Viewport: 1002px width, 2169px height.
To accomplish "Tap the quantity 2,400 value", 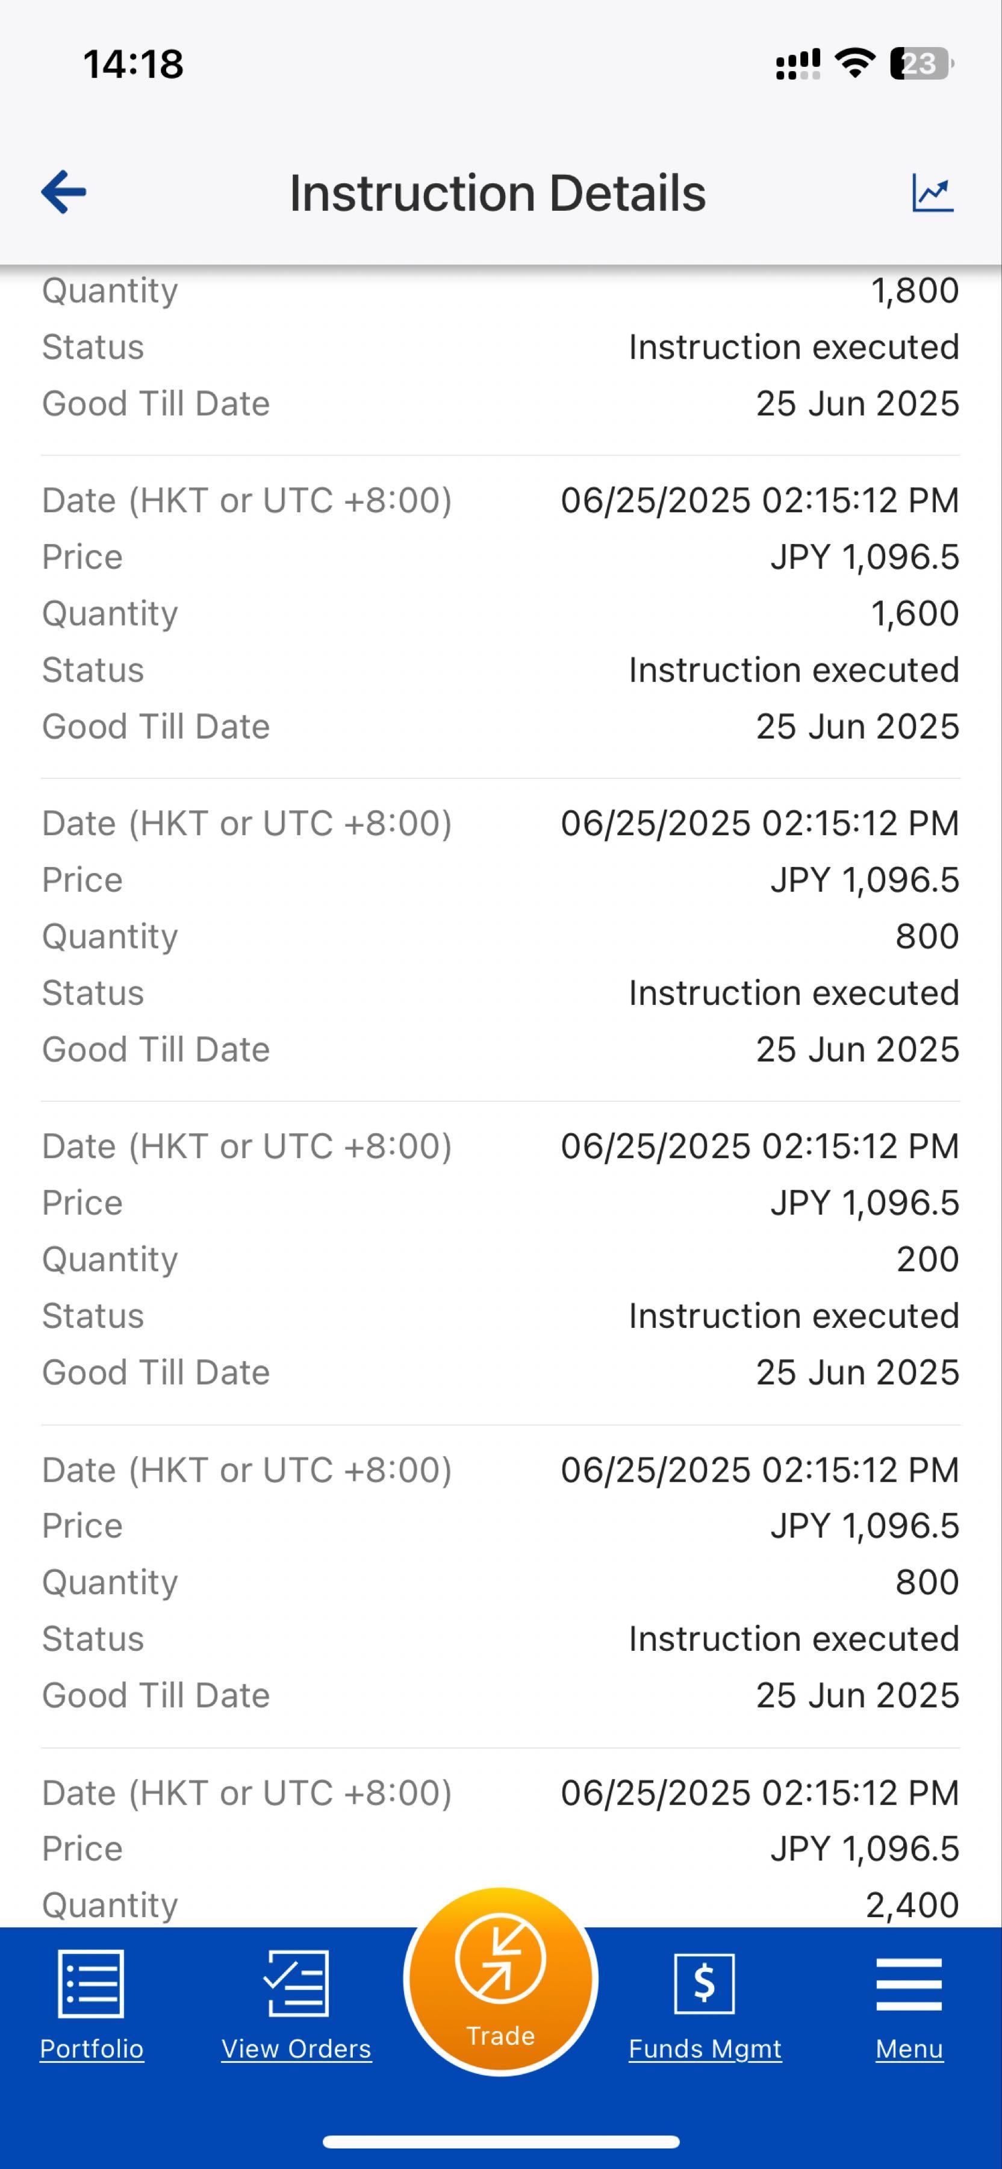I will pyautogui.click(x=912, y=1905).
